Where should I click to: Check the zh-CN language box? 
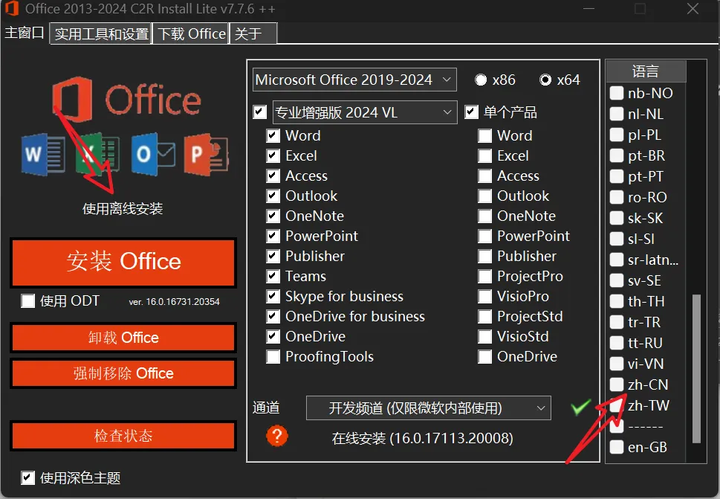pyautogui.click(x=617, y=384)
